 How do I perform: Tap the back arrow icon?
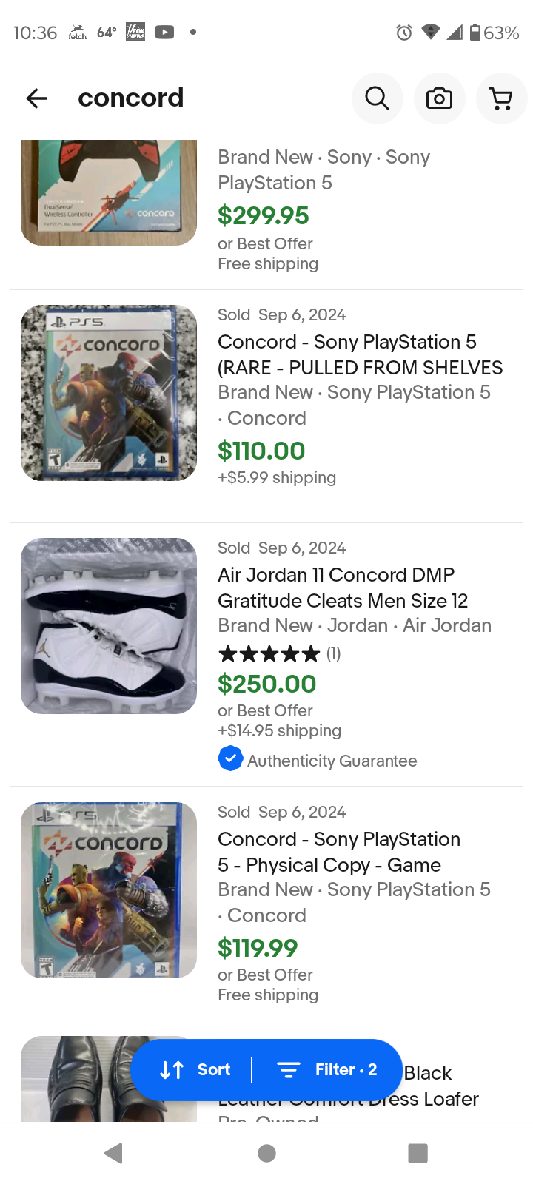point(36,98)
